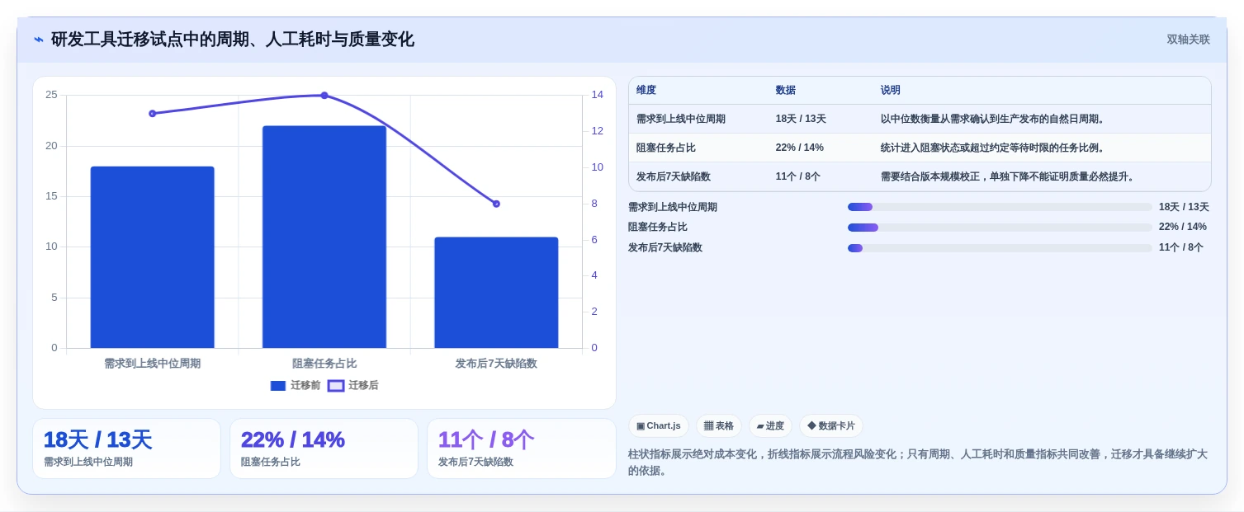Click x-axis label 发布后7天缺陷数
Screen dimensions: 1244x512
click(496, 363)
